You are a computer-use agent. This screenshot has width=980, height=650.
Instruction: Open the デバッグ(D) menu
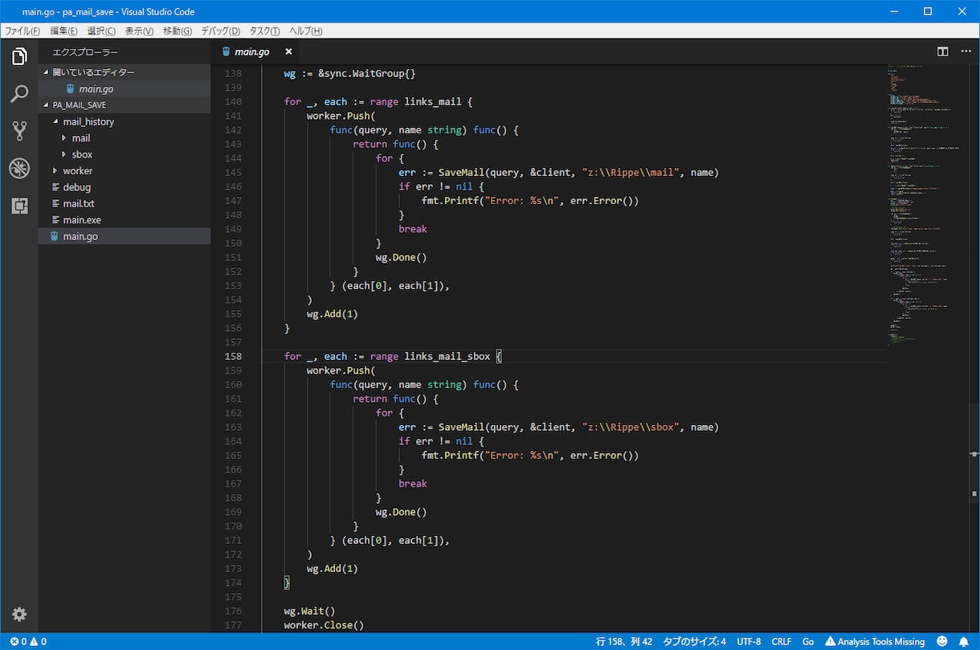coord(220,31)
